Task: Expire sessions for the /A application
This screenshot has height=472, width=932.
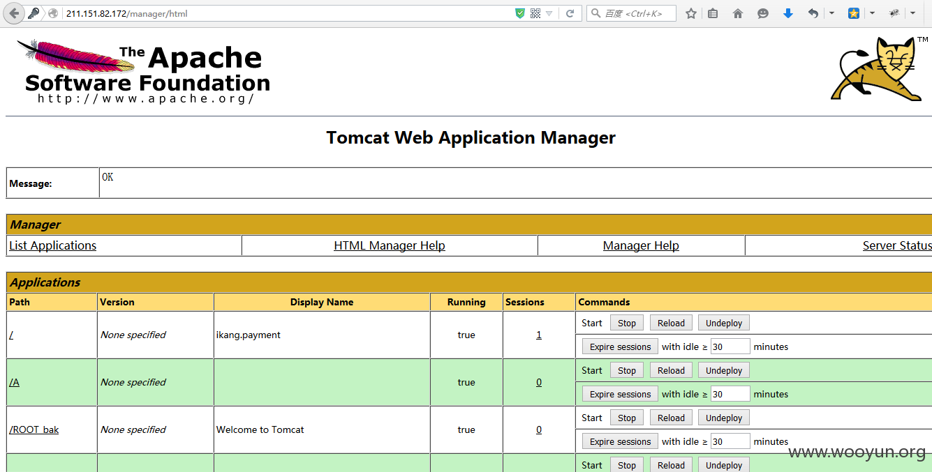Action: [x=620, y=394]
